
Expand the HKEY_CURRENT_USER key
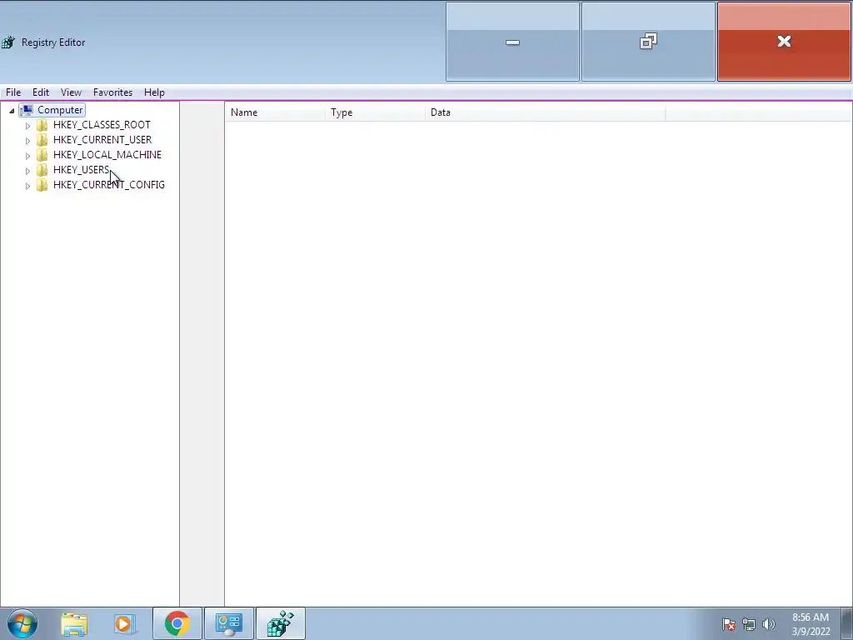[27, 140]
